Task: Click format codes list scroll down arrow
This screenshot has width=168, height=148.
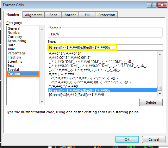Action: point(160,94)
